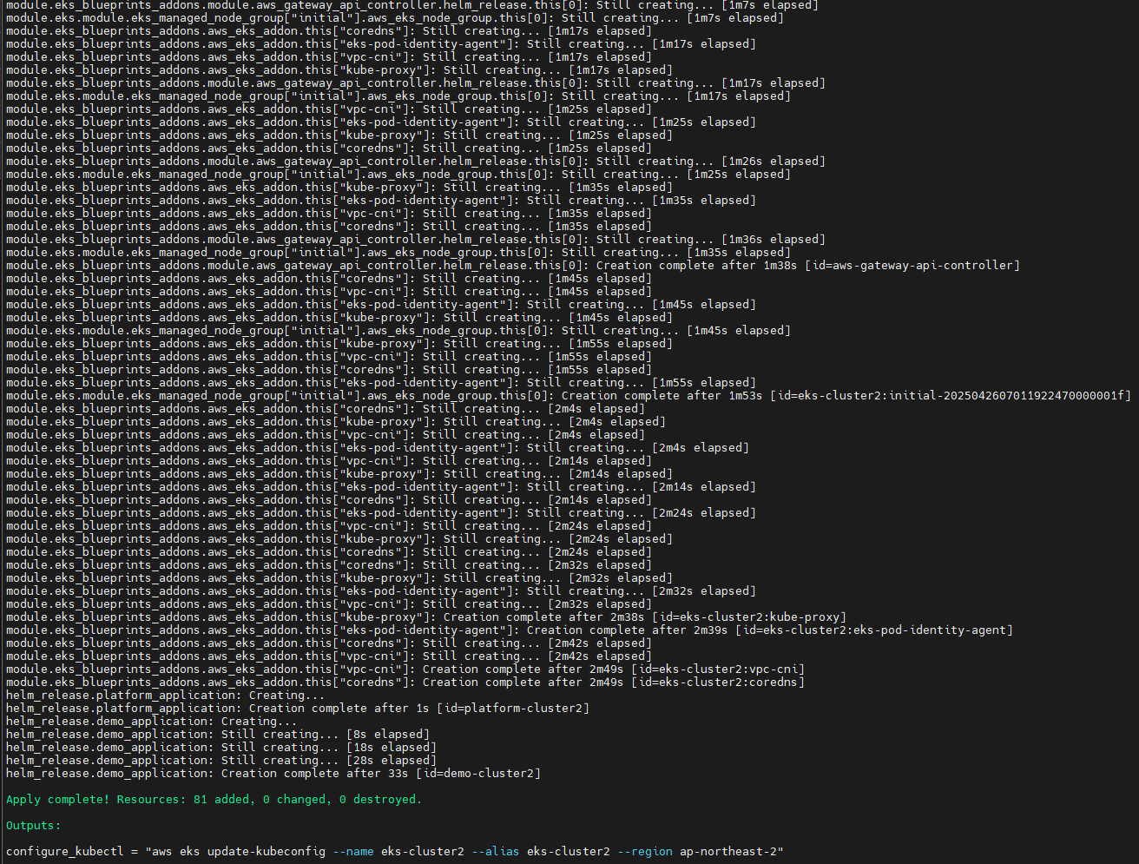This screenshot has height=864, width=1139.
Task: Click vpc-cni '[2m4s elapsed]' line
Action: pyautogui.click(x=326, y=434)
